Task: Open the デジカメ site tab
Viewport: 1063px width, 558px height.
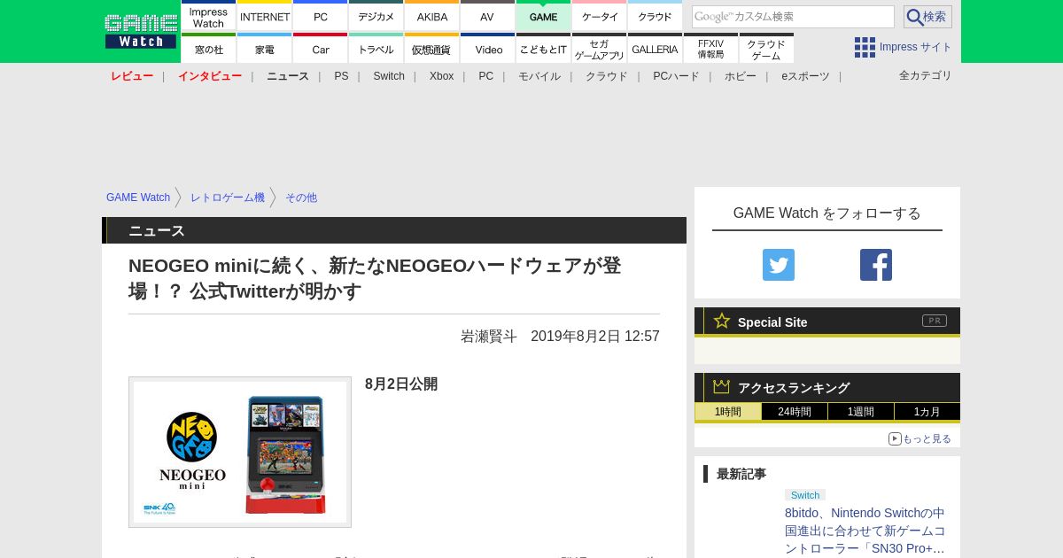Action: point(376,16)
